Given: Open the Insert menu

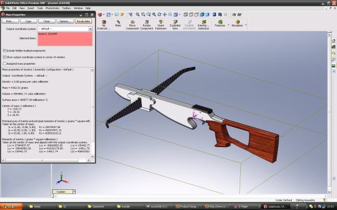Looking at the screenshot, I should click(x=31, y=8).
